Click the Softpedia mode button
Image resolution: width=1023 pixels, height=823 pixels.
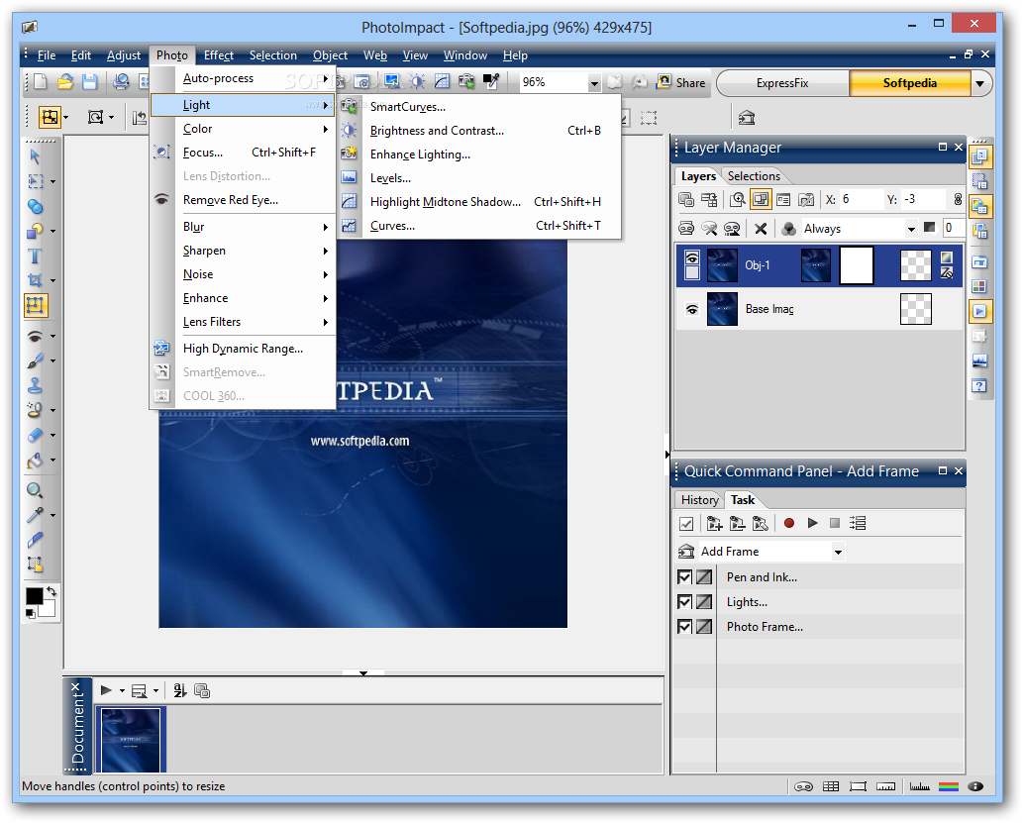pyautogui.click(x=909, y=83)
